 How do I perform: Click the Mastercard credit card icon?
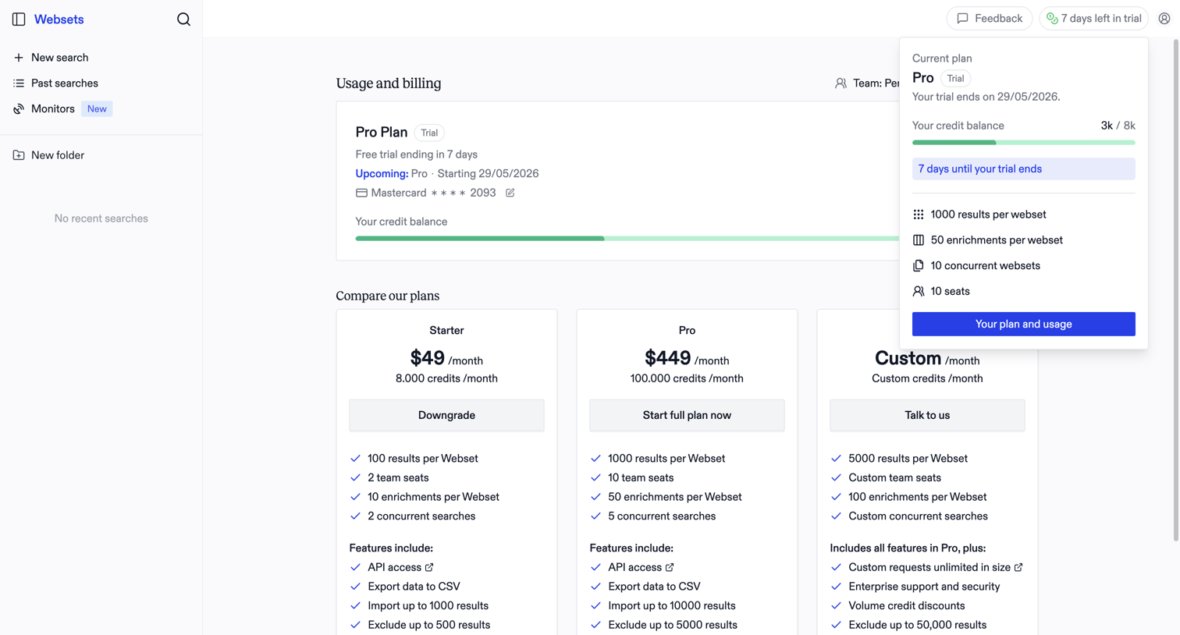361,193
